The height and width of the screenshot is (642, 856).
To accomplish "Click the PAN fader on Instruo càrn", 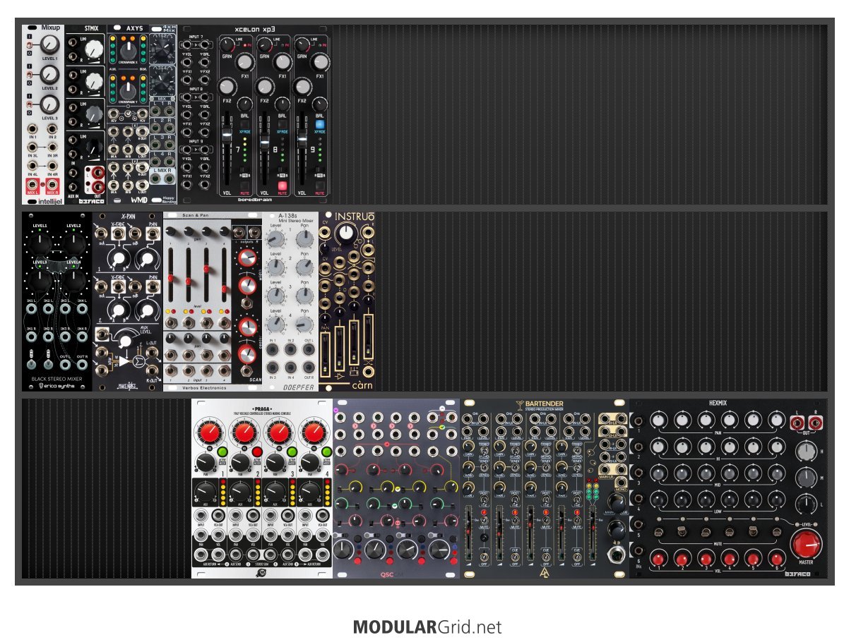I will [x=326, y=354].
